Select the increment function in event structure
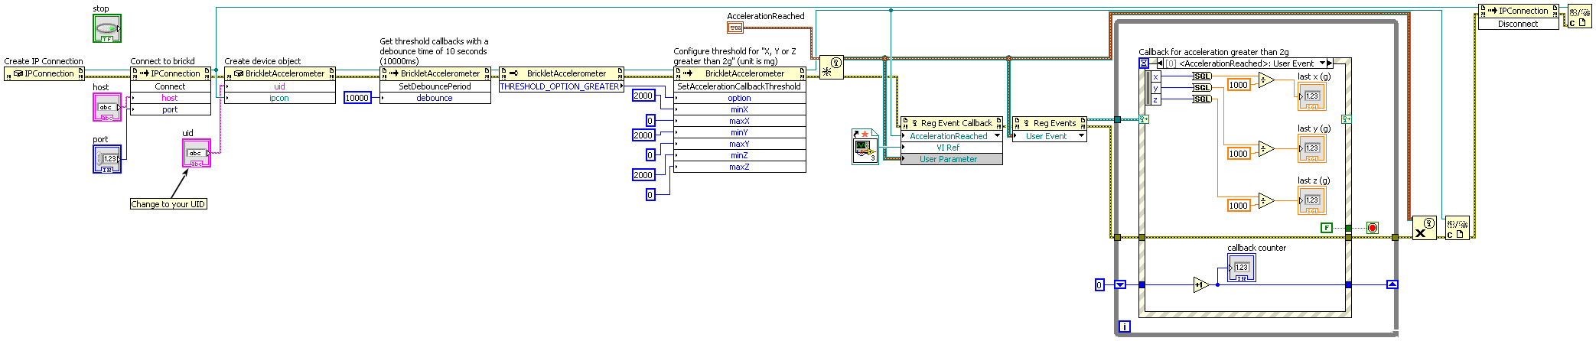 [1200, 284]
